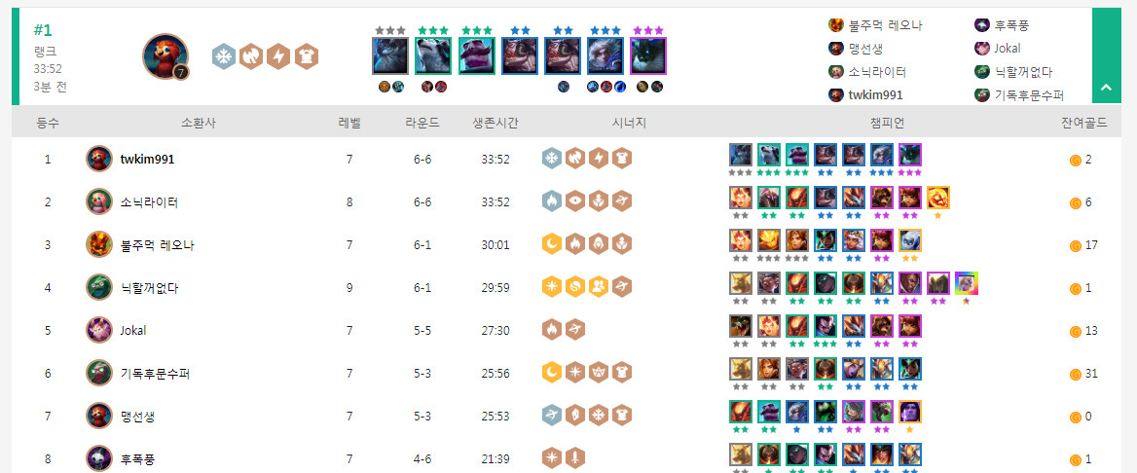1137x473 pixels.
Task: Click the leaf synergy icon in 맹선생 row
Action: click(x=575, y=416)
